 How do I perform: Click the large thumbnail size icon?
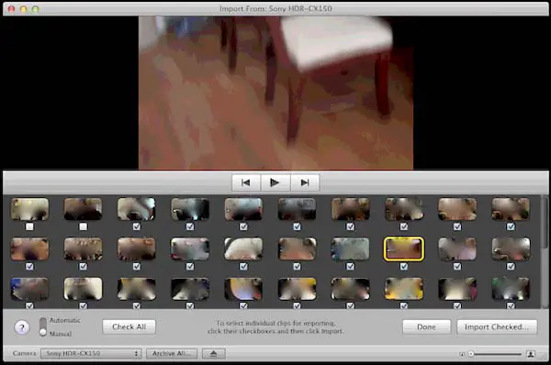tap(531, 354)
